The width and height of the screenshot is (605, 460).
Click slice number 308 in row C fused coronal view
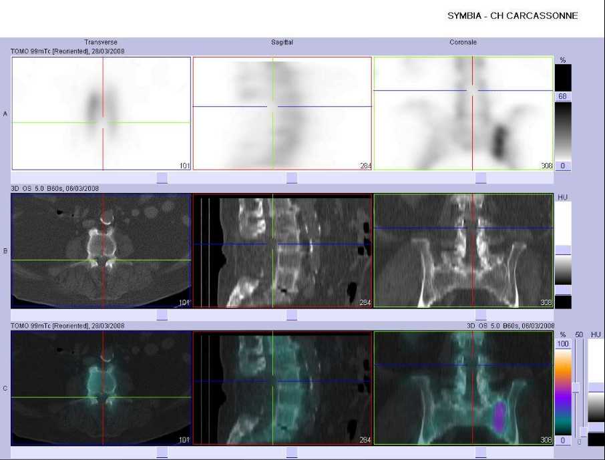tap(546, 440)
